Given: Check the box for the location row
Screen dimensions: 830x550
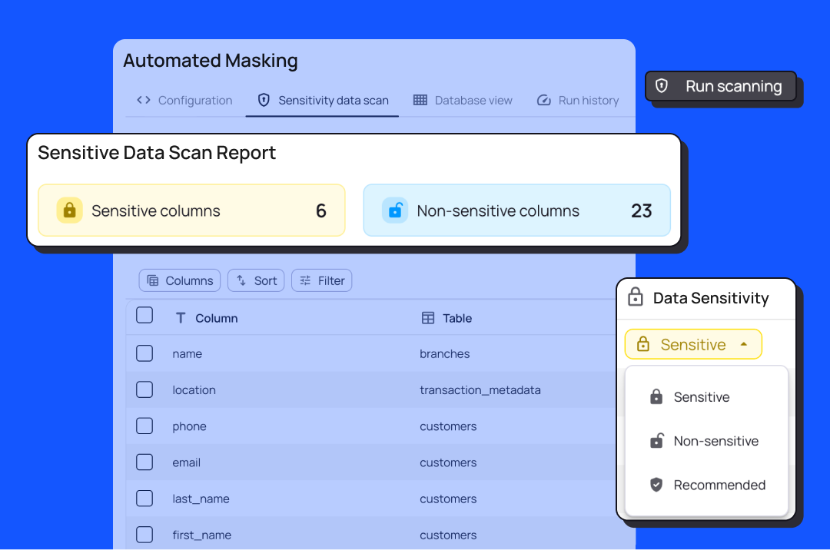Looking at the screenshot, I should (144, 389).
